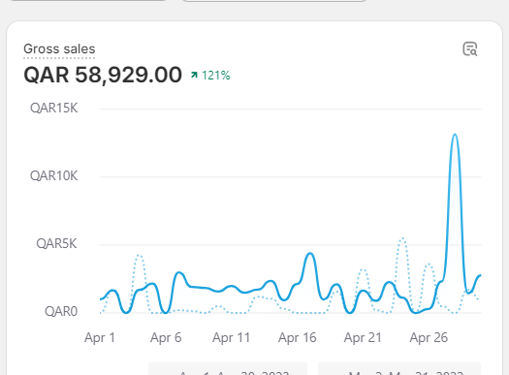Open the Gross sales report icon

click(x=469, y=49)
